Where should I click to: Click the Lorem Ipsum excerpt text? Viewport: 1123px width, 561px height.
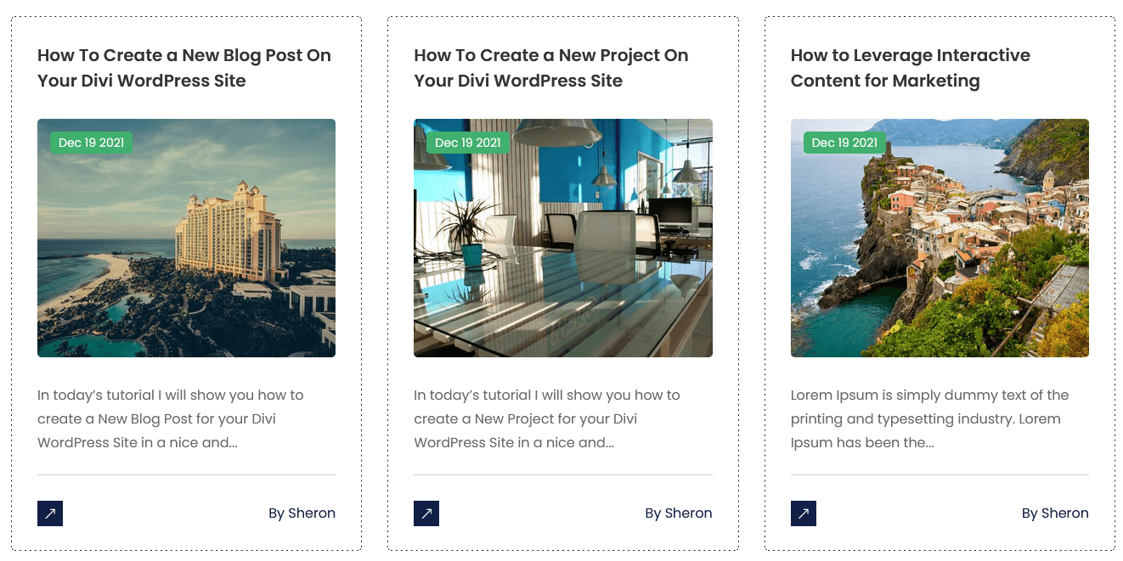[x=929, y=418]
